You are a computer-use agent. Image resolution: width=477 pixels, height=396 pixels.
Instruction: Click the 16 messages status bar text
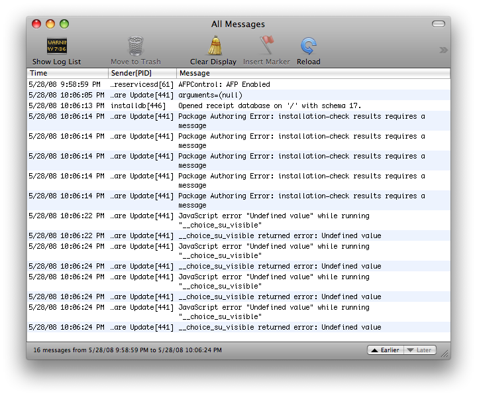pyautogui.click(x=127, y=350)
